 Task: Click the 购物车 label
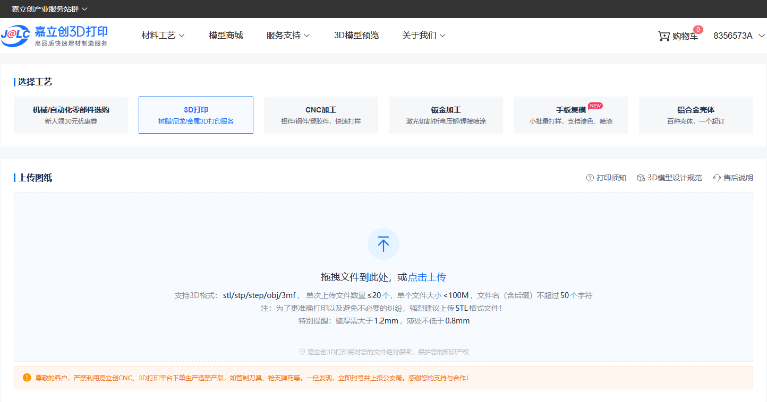(685, 36)
